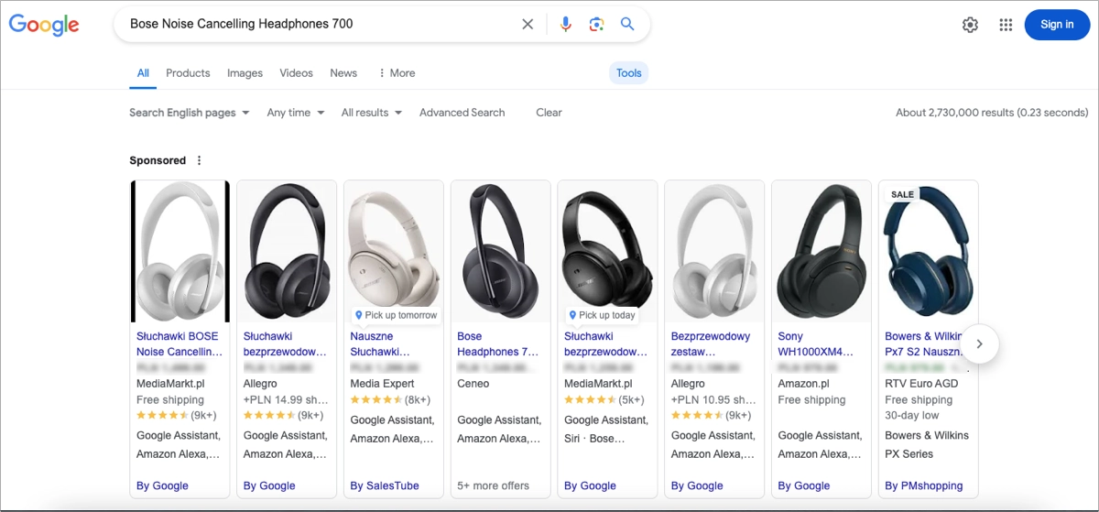Switch to the Products tab
The height and width of the screenshot is (512, 1099).
[x=188, y=73]
